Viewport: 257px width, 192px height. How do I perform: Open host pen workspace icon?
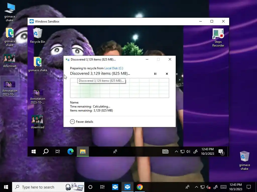215,187
